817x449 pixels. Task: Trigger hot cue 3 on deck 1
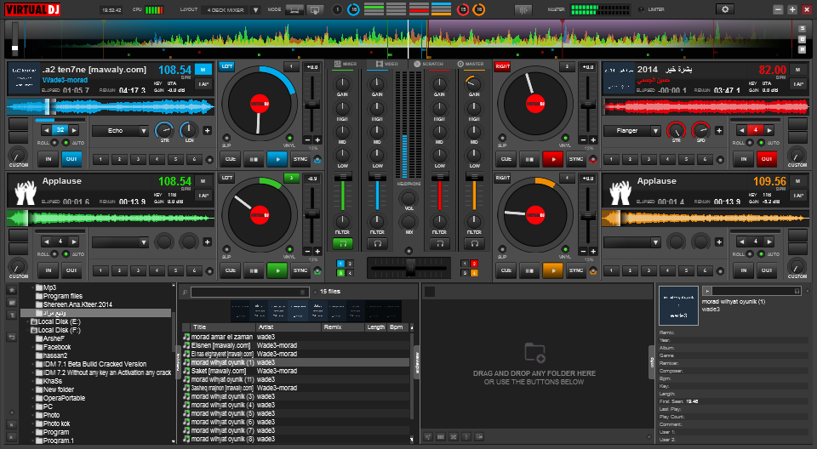pyautogui.click(x=138, y=159)
